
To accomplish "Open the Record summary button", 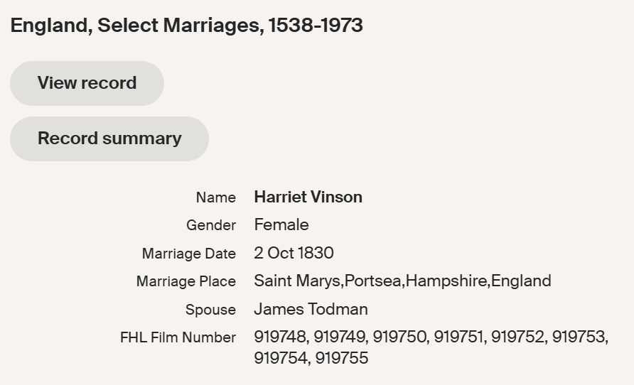I will (x=109, y=139).
